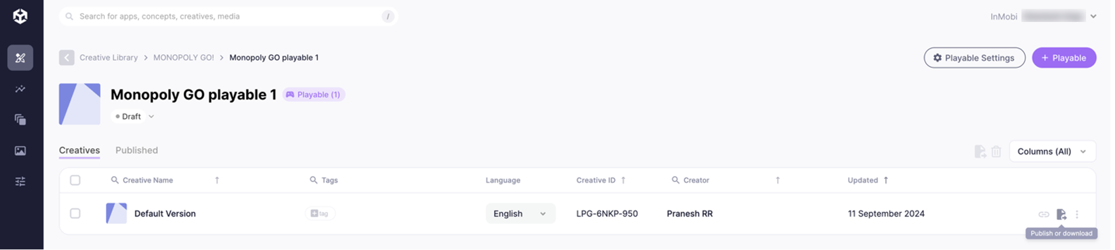Expand the Draft status dropdown
Screen dimensions: 1115x250
tap(134, 117)
